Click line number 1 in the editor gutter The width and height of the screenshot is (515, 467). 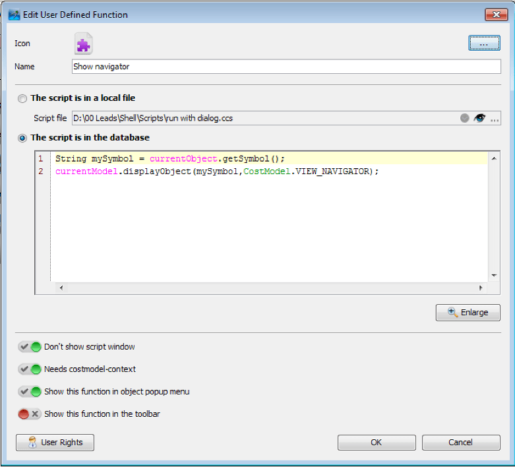tap(41, 159)
